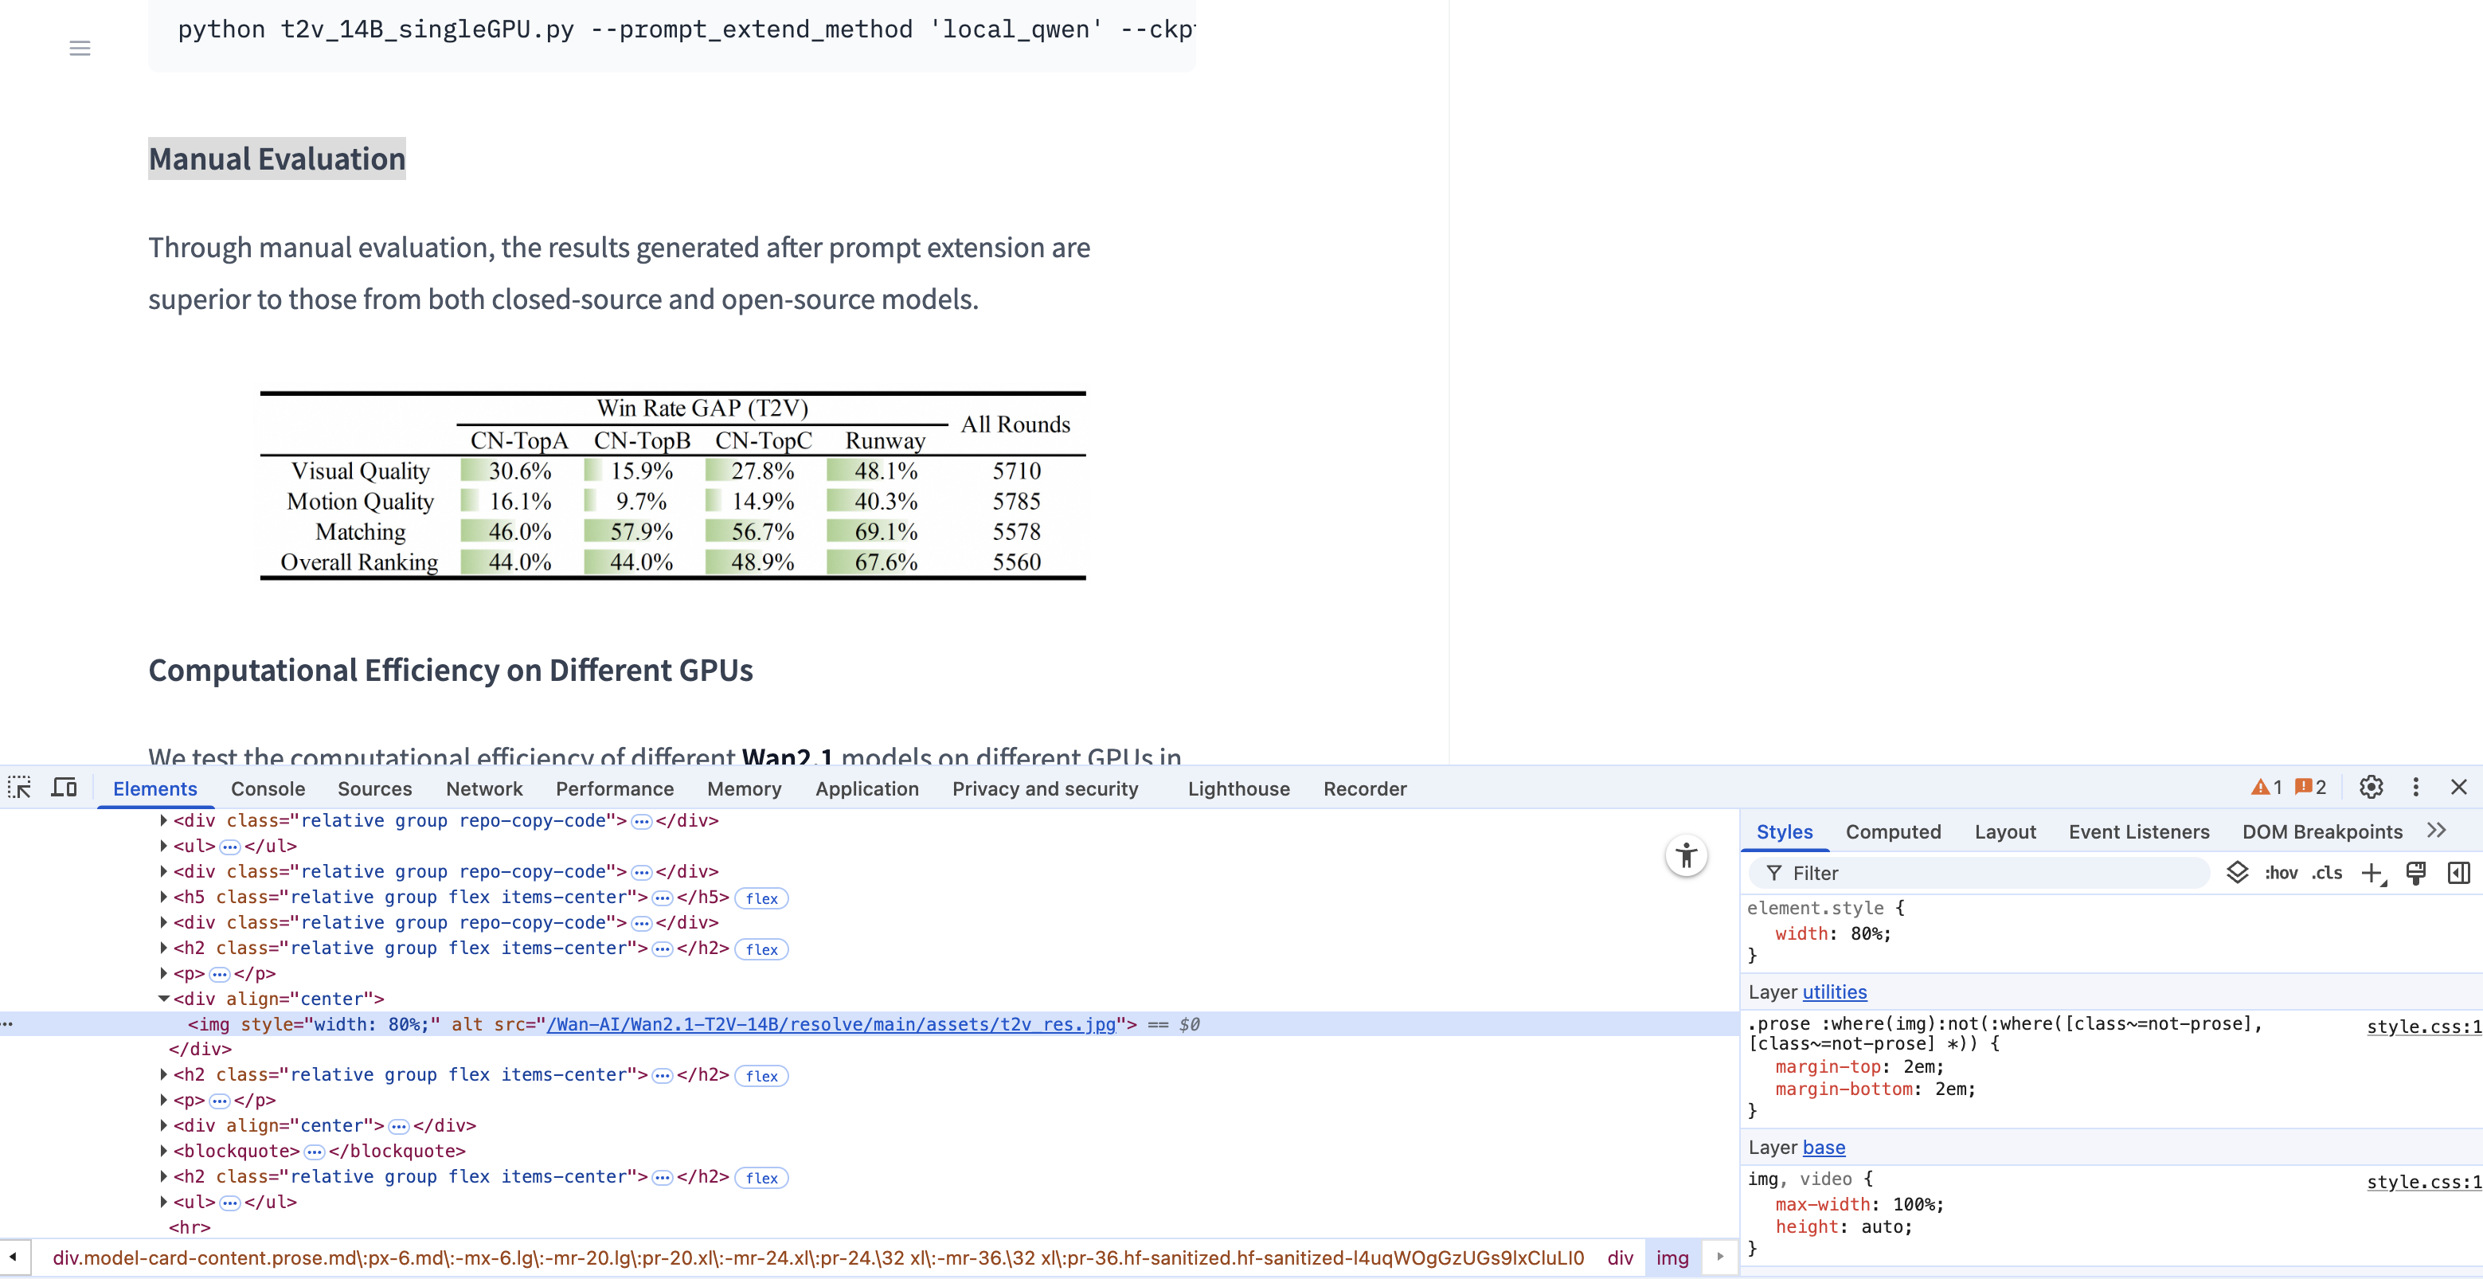Show more Styles sidebar tabs chevron
Screen dimensions: 2483x1279
[x=2437, y=831]
